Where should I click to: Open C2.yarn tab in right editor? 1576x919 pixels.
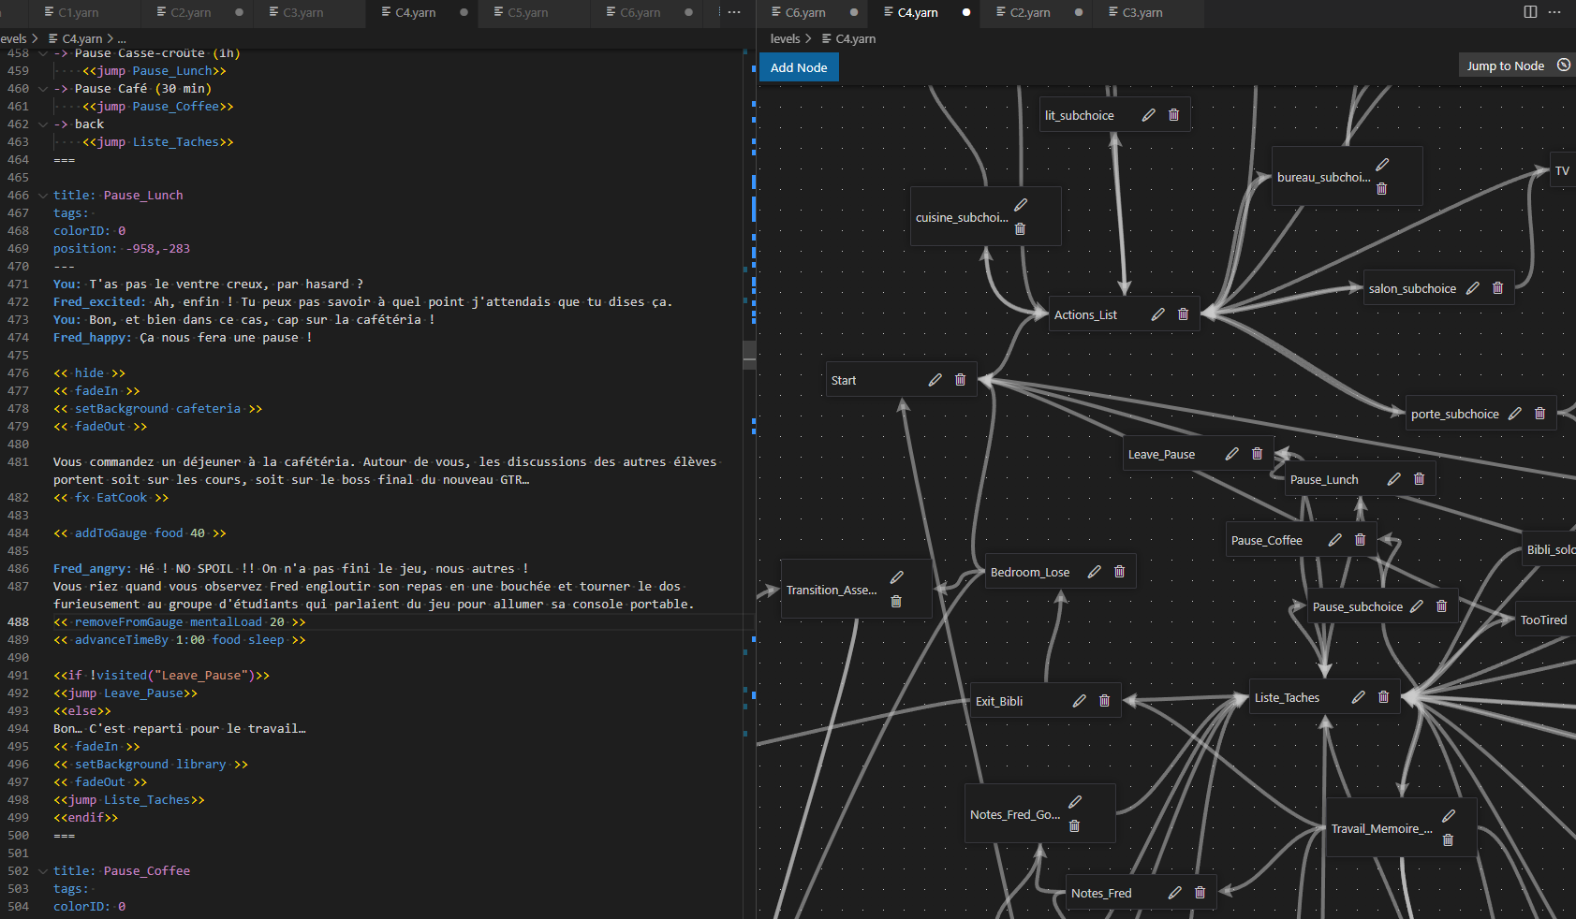pyautogui.click(x=1030, y=12)
